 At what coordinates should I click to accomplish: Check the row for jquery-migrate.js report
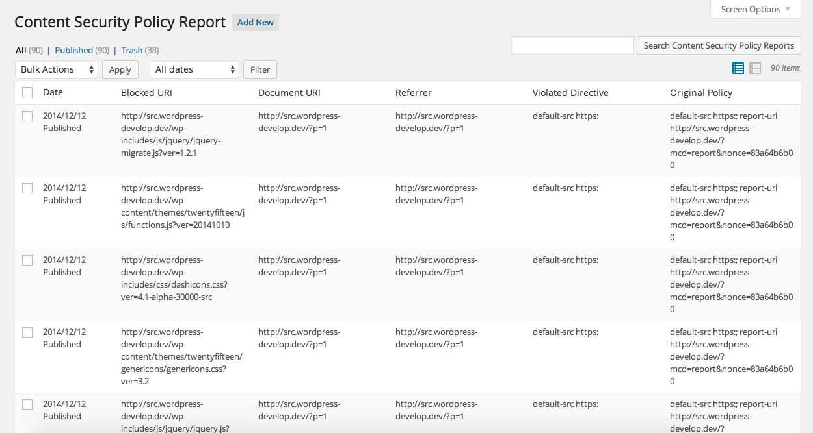point(27,116)
